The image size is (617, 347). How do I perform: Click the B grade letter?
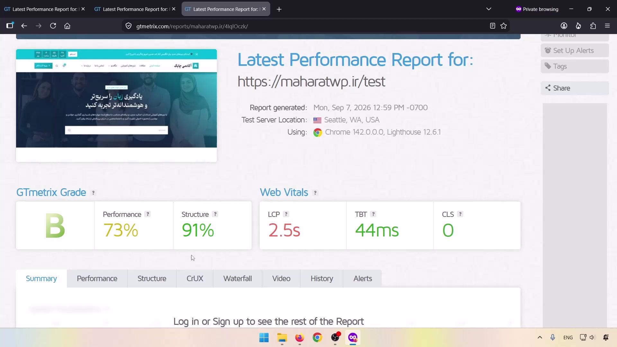pyautogui.click(x=55, y=226)
